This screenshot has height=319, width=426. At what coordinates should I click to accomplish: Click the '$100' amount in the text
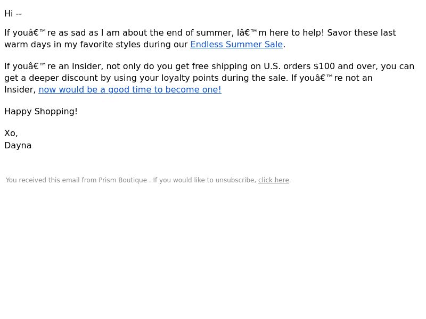pyautogui.click(x=324, y=66)
